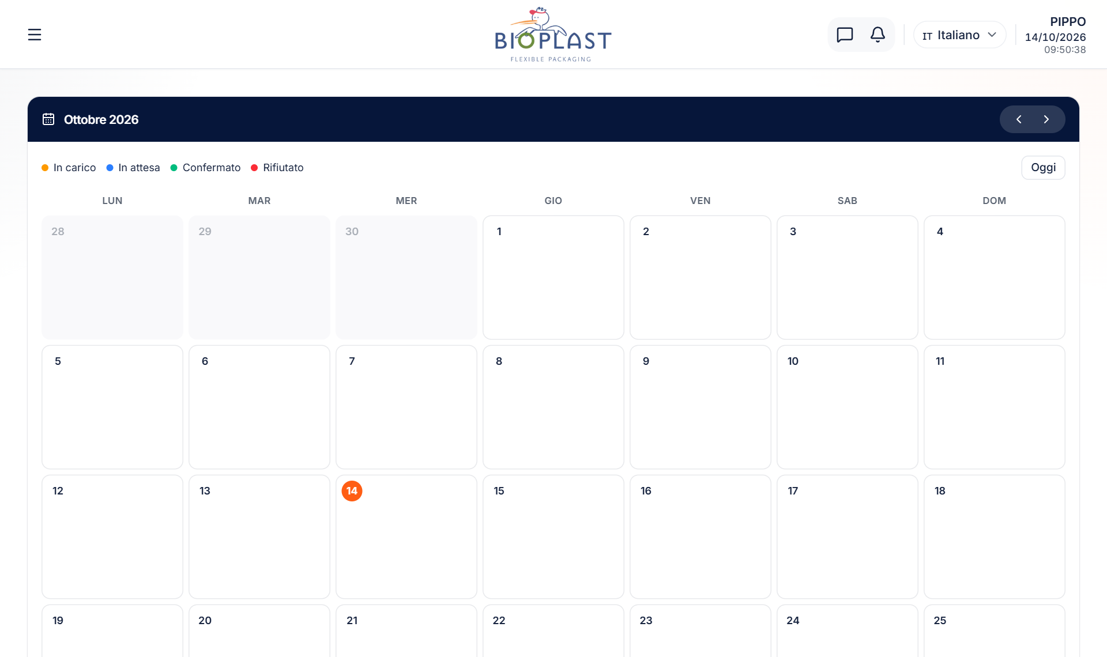
Task: Select day 22 cell
Action: 553,630
